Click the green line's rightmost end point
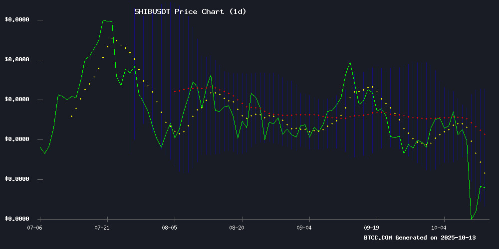This screenshot has width=499, height=249. pos(485,187)
